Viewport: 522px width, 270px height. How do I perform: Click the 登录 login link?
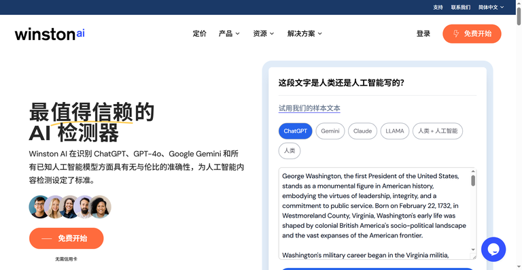tap(423, 33)
